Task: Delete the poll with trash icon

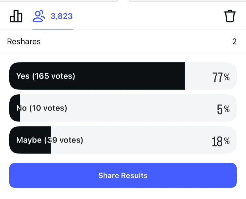Action: pos(230,16)
